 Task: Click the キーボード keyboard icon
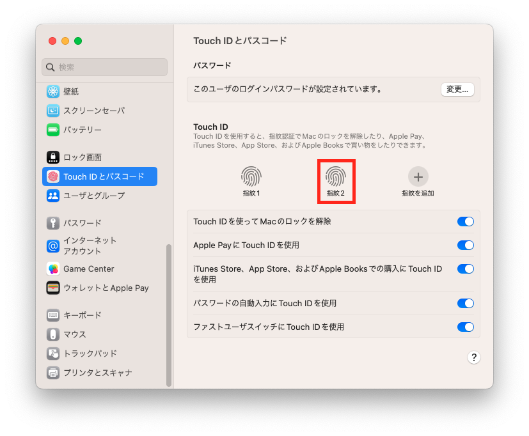pyautogui.click(x=53, y=315)
